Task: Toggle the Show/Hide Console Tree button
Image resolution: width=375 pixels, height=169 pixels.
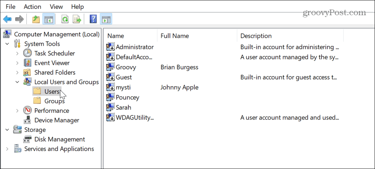Action: point(49,19)
